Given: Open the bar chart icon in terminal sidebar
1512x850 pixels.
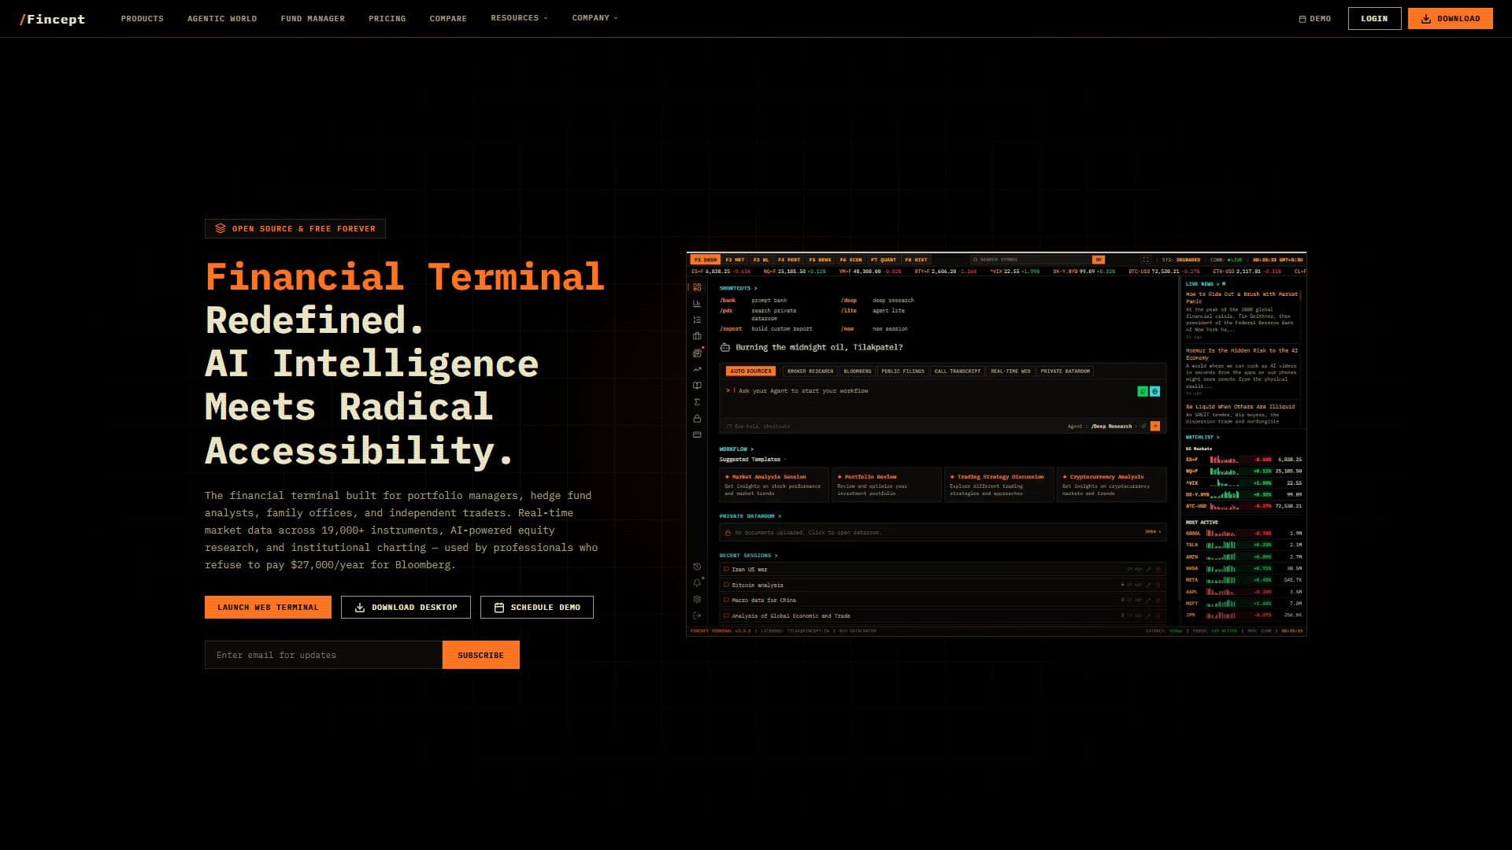Looking at the screenshot, I should pos(697,304).
